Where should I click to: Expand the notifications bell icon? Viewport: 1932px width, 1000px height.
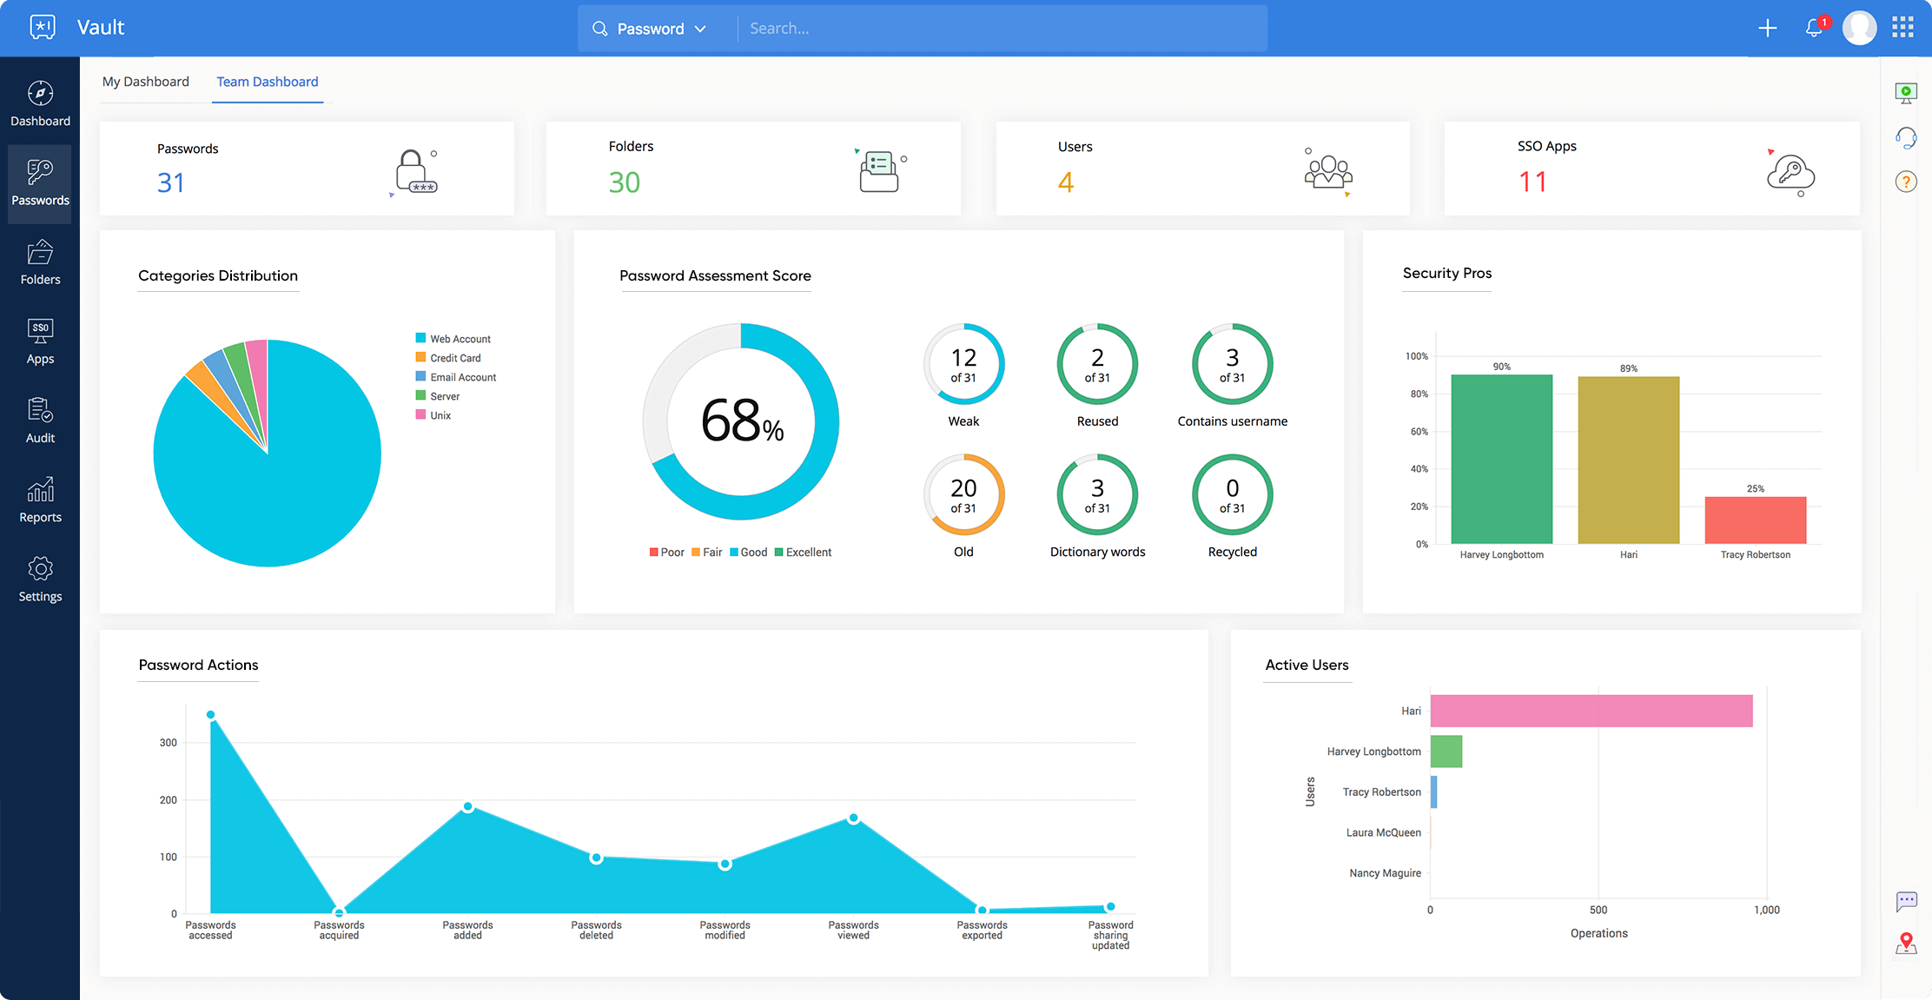coord(1813,27)
